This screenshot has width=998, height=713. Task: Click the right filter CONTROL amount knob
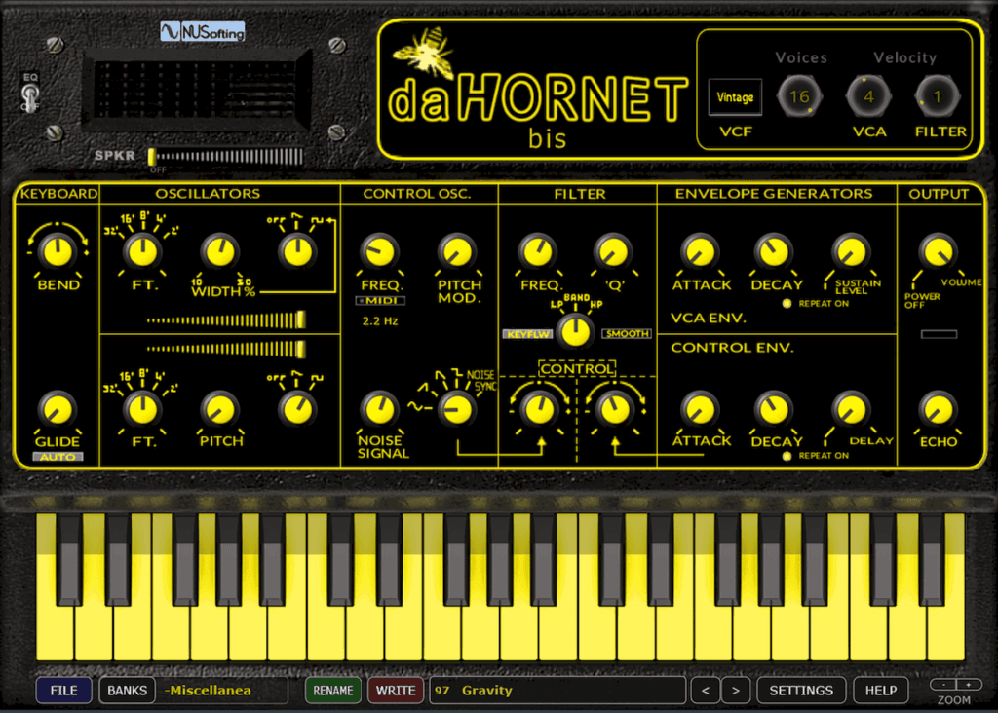point(615,410)
